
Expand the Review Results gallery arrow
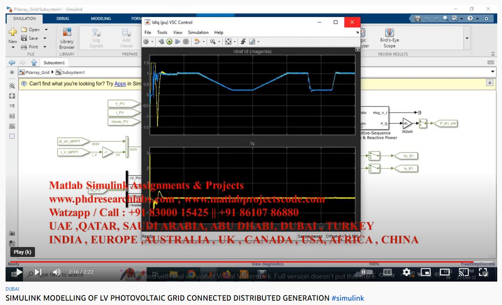(467, 38)
